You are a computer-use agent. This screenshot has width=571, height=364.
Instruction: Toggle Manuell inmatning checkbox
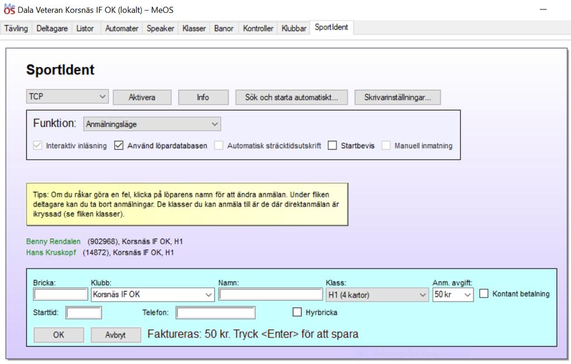(x=386, y=145)
